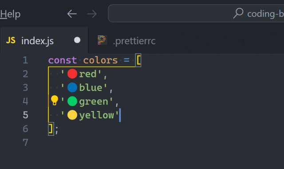This screenshot has height=169, width=284.
Task: Click the back navigation arrow
Action: click(72, 14)
